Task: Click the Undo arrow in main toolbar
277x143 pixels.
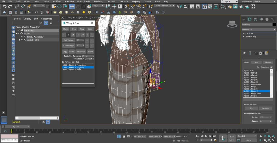Action: tap(4, 6)
